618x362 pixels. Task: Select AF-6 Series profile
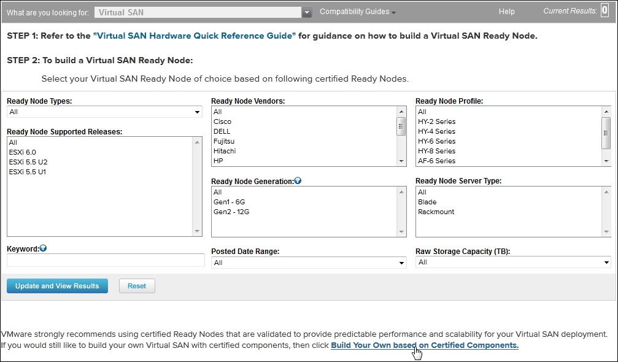(437, 161)
